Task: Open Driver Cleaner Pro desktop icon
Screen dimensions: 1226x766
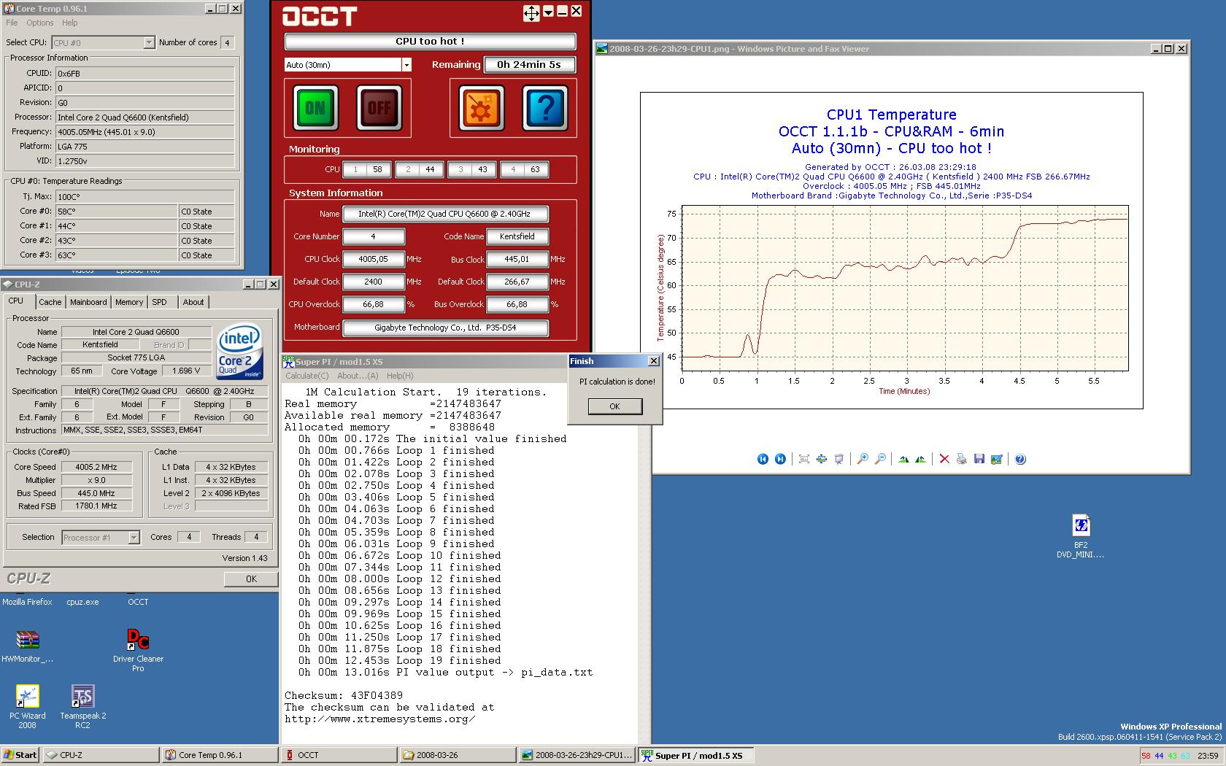Action: [138, 649]
